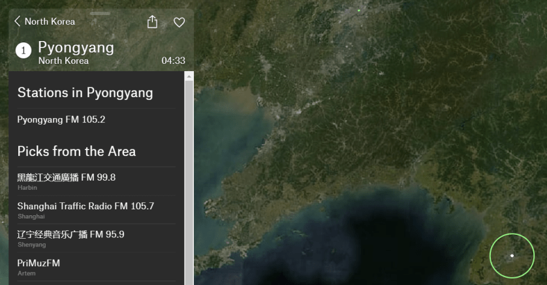
Task: Click the local time 04:33
Action: tap(173, 61)
